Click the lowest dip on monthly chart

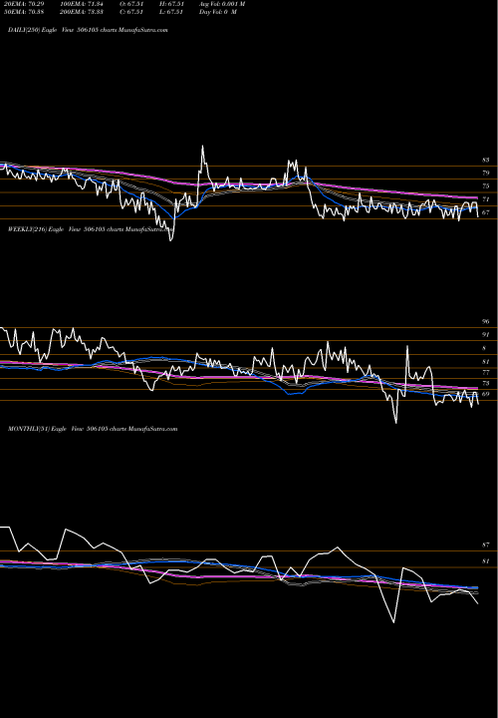[x=393, y=621]
